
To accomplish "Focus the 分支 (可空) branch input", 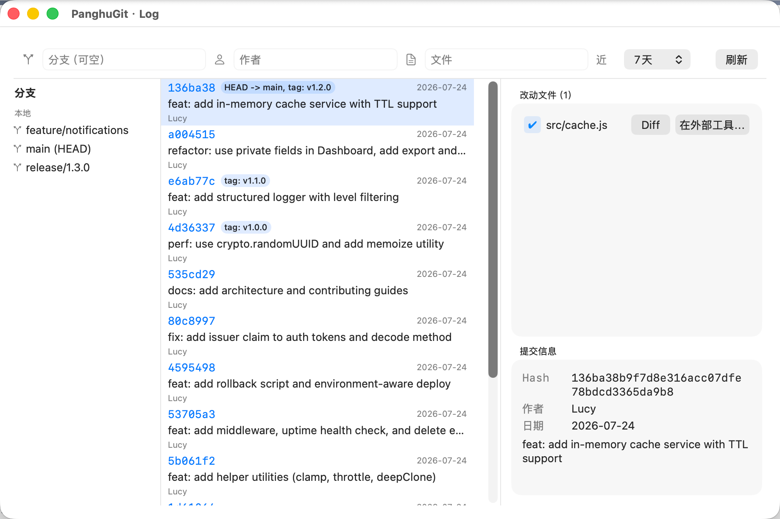I will click(x=124, y=59).
